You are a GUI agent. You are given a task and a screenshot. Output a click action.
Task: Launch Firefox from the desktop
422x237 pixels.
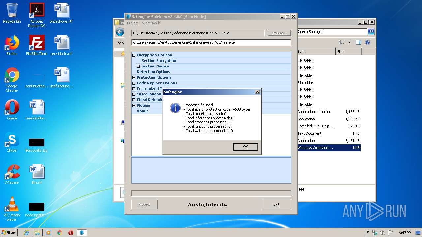click(12, 45)
